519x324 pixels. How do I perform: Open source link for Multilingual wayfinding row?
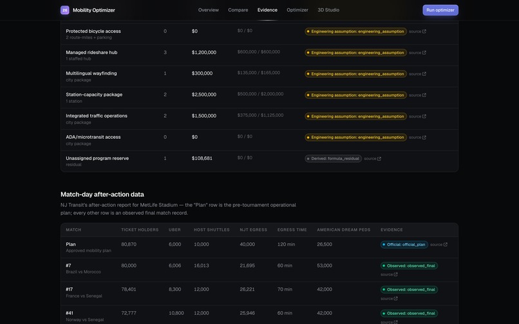click(x=417, y=74)
